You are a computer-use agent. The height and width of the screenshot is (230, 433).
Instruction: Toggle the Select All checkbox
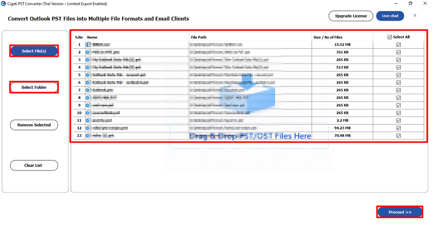(390, 37)
